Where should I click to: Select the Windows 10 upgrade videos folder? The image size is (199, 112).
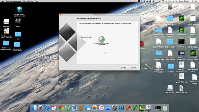click(17, 47)
